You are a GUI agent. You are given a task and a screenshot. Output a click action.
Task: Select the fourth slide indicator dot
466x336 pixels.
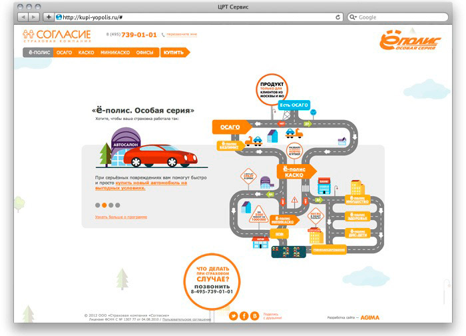point(118,205)
